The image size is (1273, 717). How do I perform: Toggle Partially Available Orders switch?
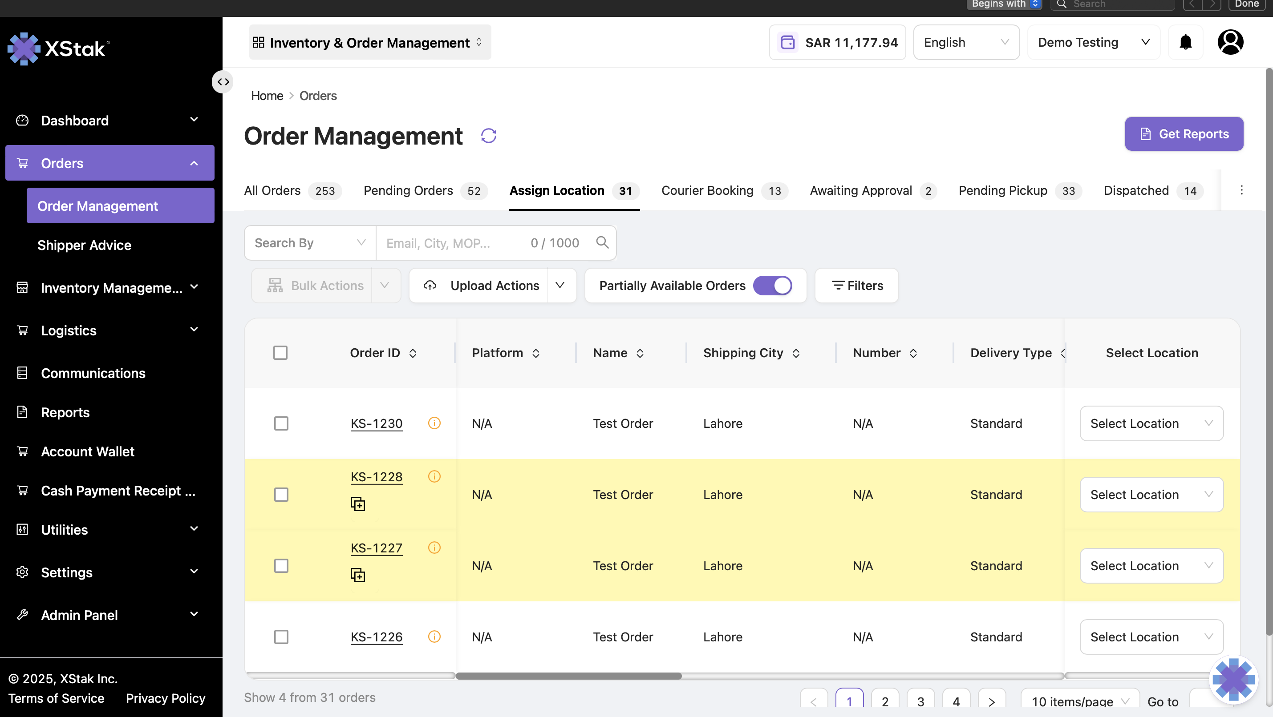772,286
